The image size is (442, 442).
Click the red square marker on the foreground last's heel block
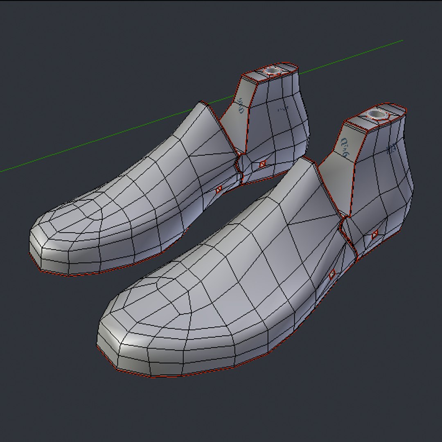pos(374,235)
